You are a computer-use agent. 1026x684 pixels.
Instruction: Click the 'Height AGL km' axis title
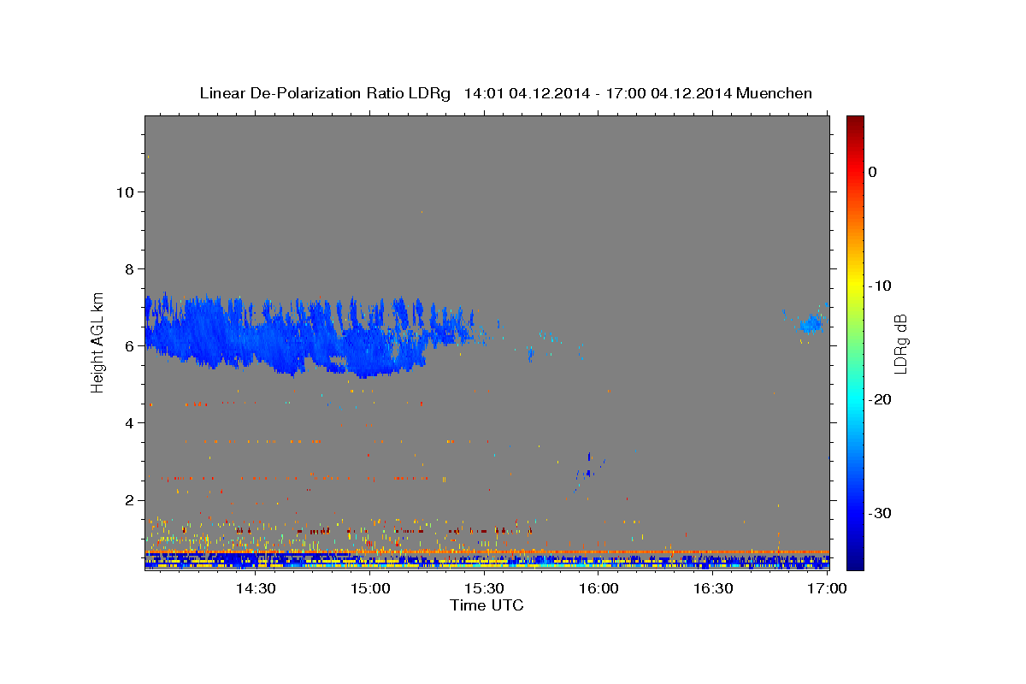click(98, 341)
